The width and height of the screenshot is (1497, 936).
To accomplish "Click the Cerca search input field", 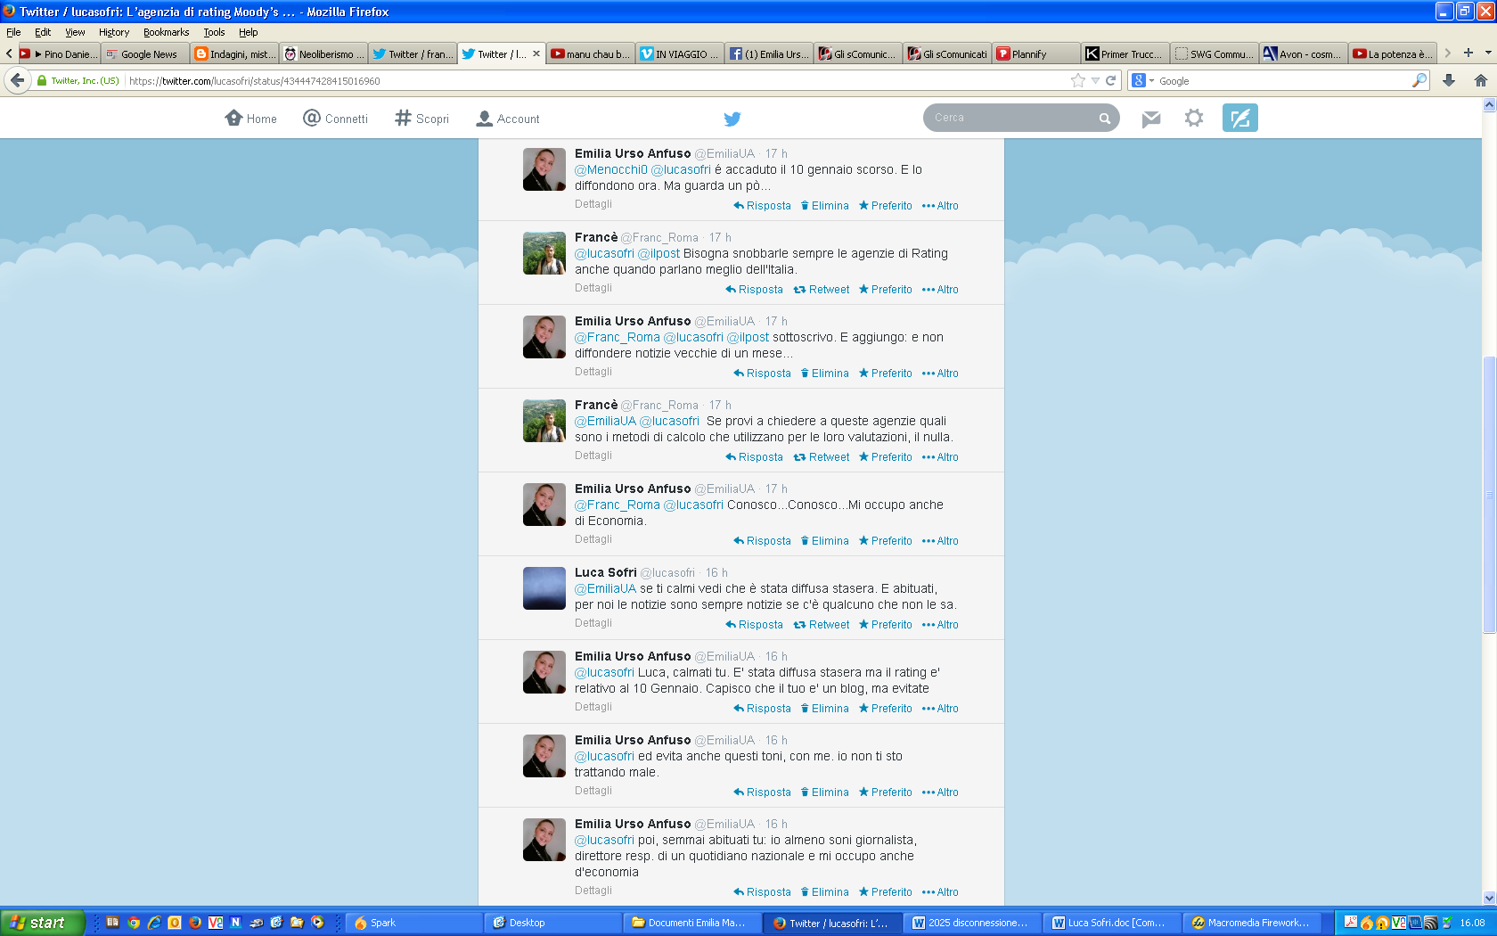I will click(x=1011, y=118).
